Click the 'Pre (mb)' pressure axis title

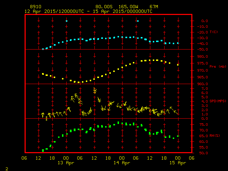coord(218,67)
